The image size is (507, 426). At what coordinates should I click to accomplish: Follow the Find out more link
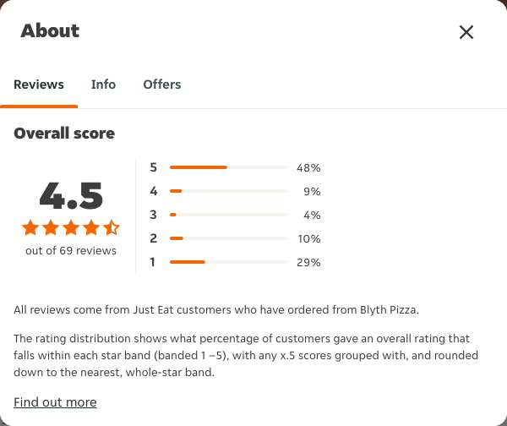[x=55, y=402]
